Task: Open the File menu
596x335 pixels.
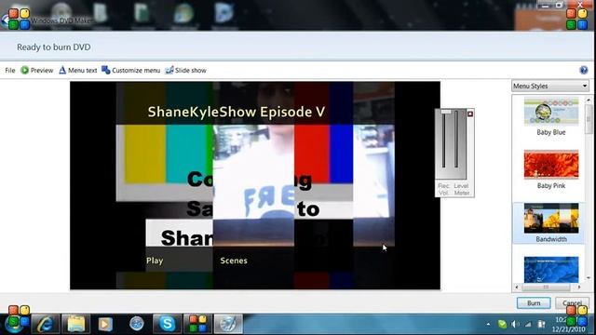Action: coord(10,71)
